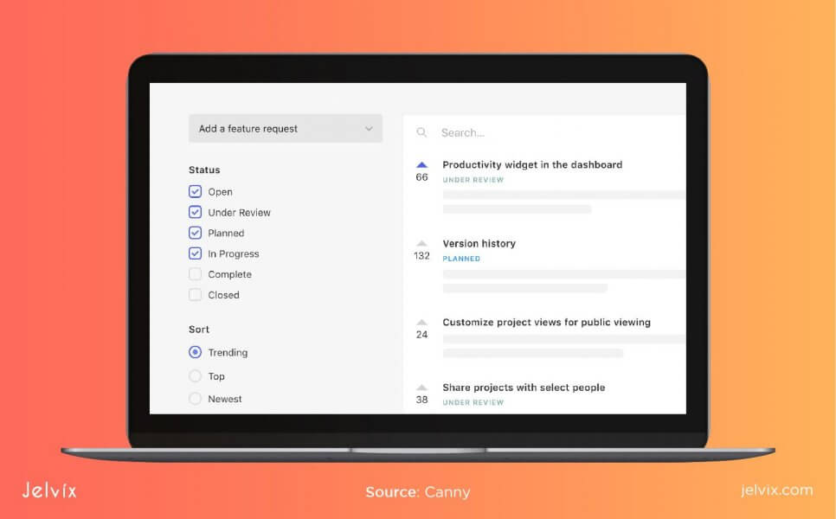The width and height of the screenshot is (836, 519).
Task: Open Customize project views for public viewing
Action: pos(546,323)
